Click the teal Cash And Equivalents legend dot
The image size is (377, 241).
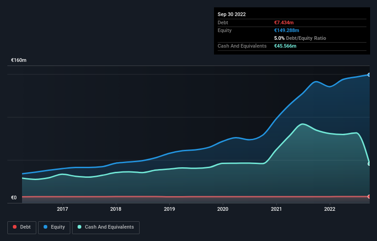point(79,227)
